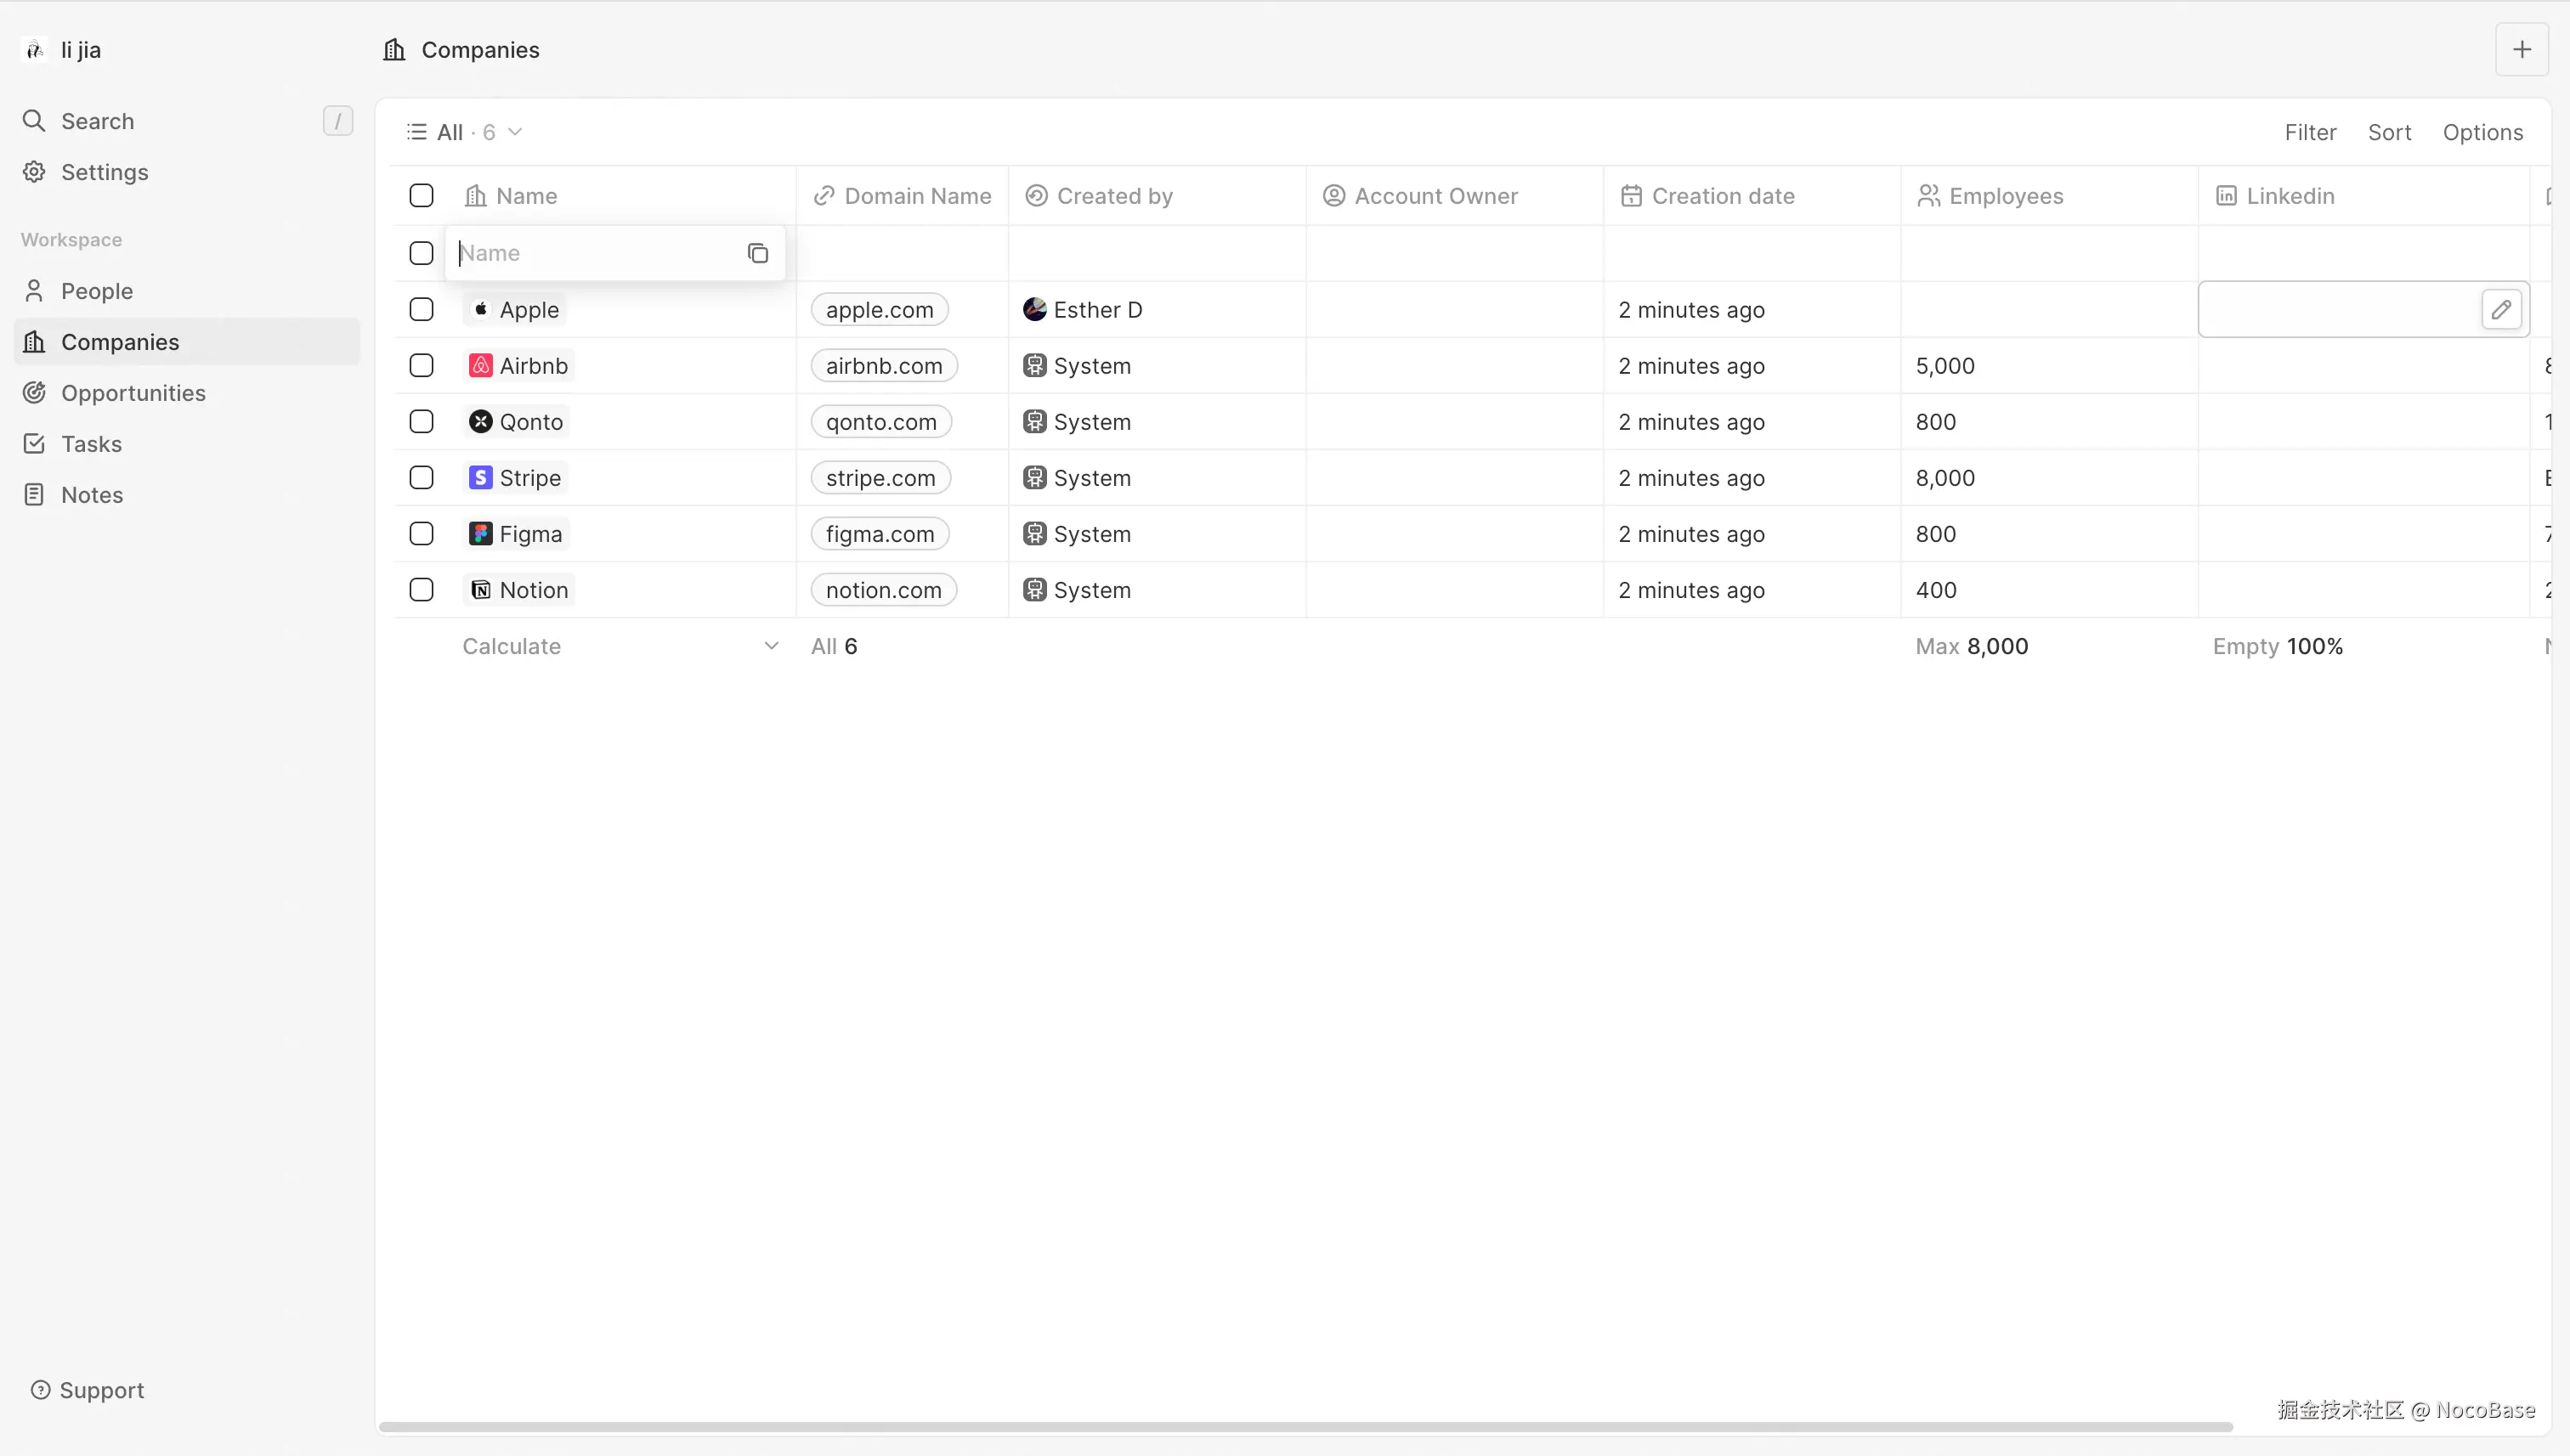Click the list view icon beside All
Screen dimensions: 2570x1456
point(417,132)
